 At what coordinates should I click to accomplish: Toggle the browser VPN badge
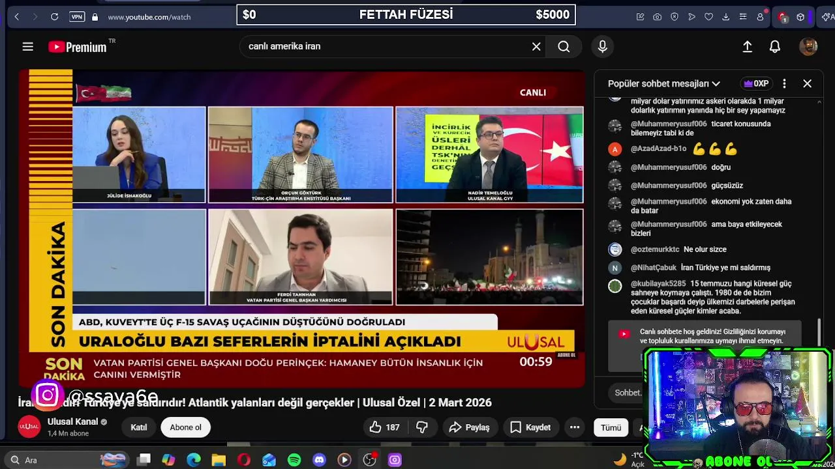click(77, 17)
